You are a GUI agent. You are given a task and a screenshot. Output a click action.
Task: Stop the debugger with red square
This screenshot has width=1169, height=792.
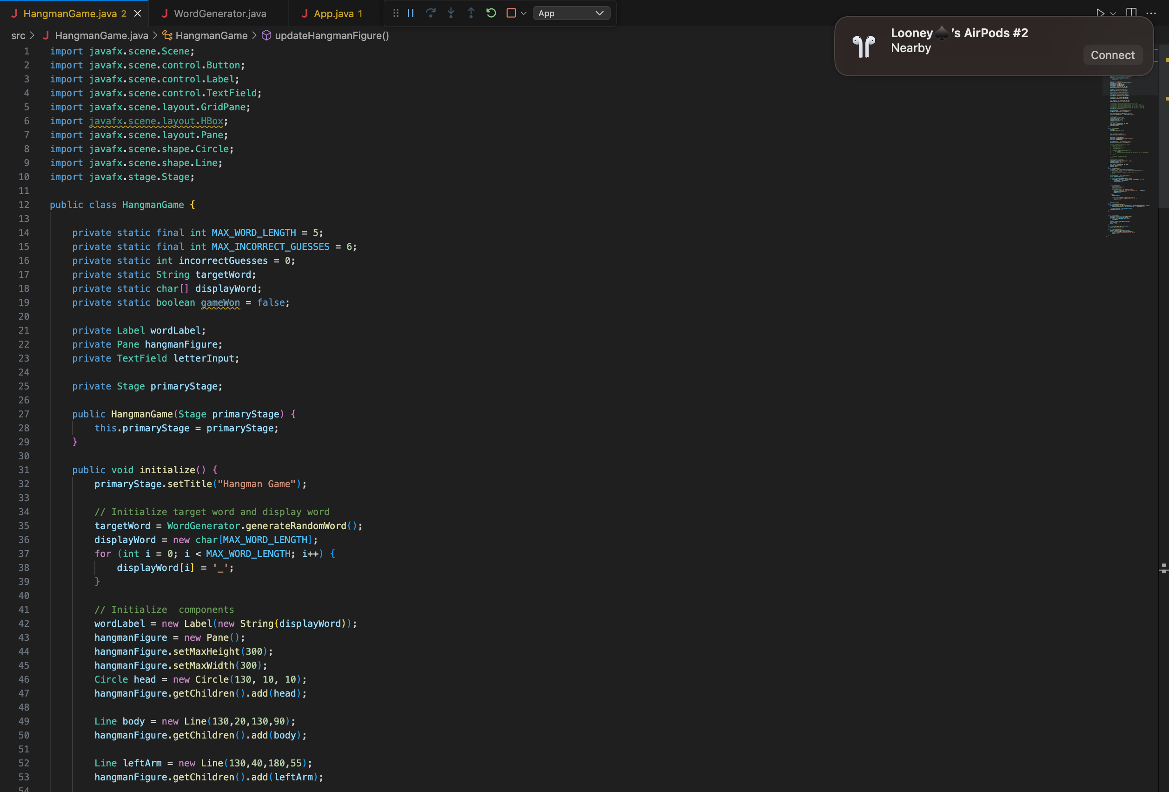(511, 13)
